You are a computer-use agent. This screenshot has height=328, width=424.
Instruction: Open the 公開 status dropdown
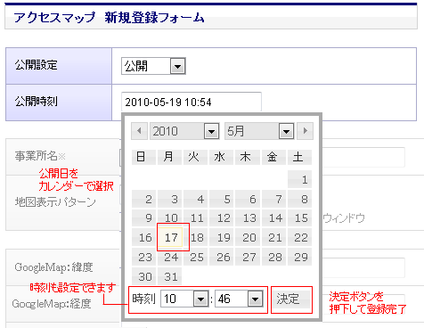coord(153,66)
